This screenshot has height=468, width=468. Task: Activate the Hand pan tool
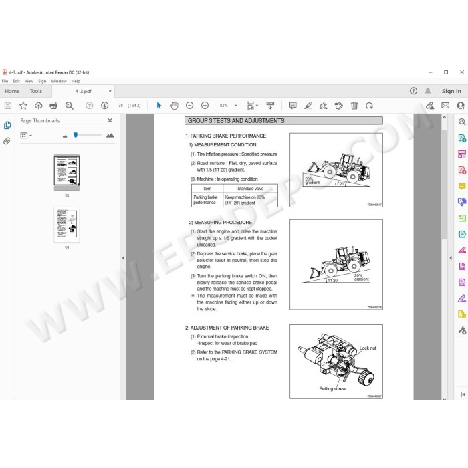click(174, 106)
